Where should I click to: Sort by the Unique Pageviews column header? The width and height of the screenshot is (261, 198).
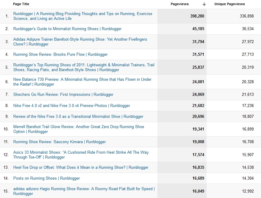click(230, 4)
